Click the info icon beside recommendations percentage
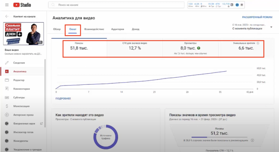The height and width of the screenshot is (152, 279). point(252,141)
